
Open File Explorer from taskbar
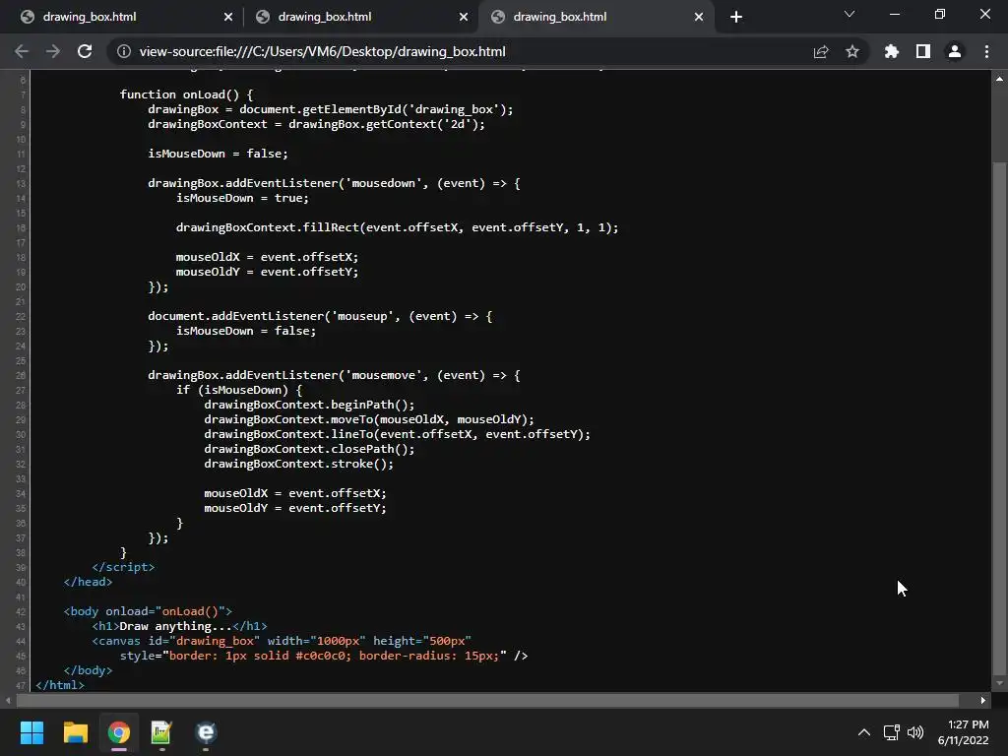coord(75,732)
